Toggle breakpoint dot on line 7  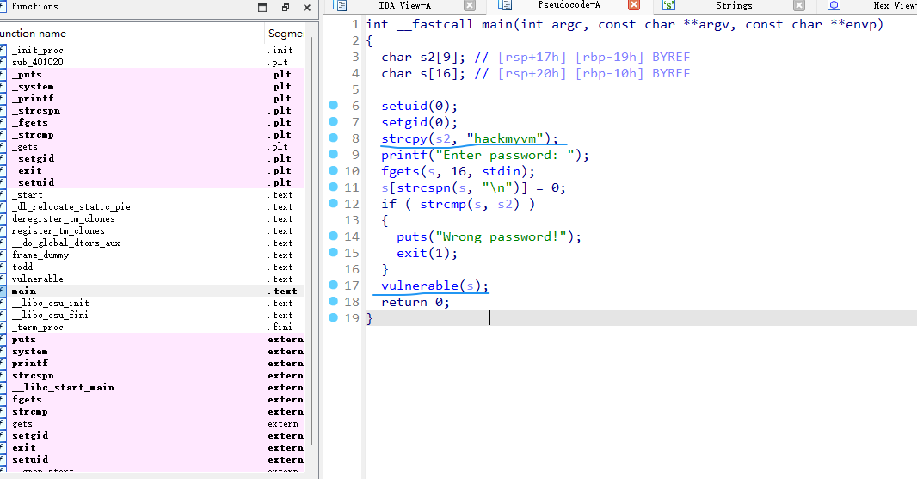point(334,121)
